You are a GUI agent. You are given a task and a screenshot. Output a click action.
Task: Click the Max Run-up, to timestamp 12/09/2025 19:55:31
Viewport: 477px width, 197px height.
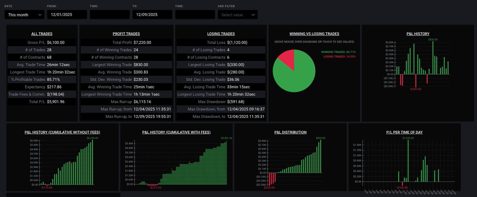(152, 117)
